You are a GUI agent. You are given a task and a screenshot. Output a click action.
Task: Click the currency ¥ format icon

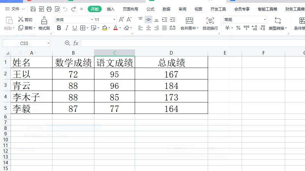[x=227, y=28]
